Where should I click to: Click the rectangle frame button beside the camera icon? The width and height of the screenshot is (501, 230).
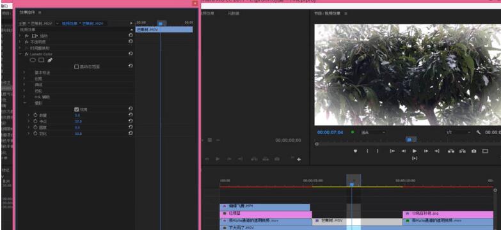pyautogui.click(x=486, y=151)
